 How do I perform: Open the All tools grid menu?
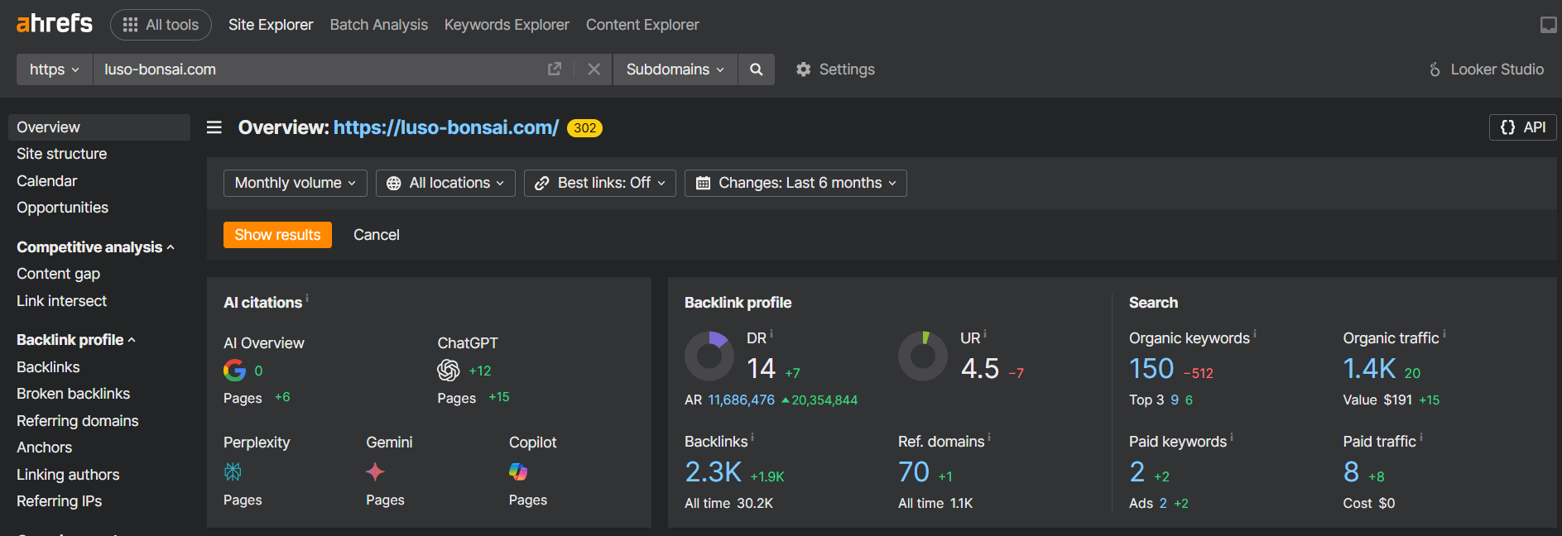(x=161, y=25)
